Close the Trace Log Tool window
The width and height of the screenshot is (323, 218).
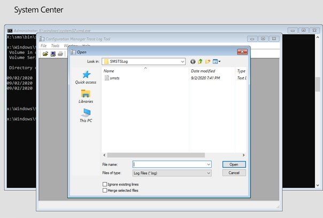point(274,38)
